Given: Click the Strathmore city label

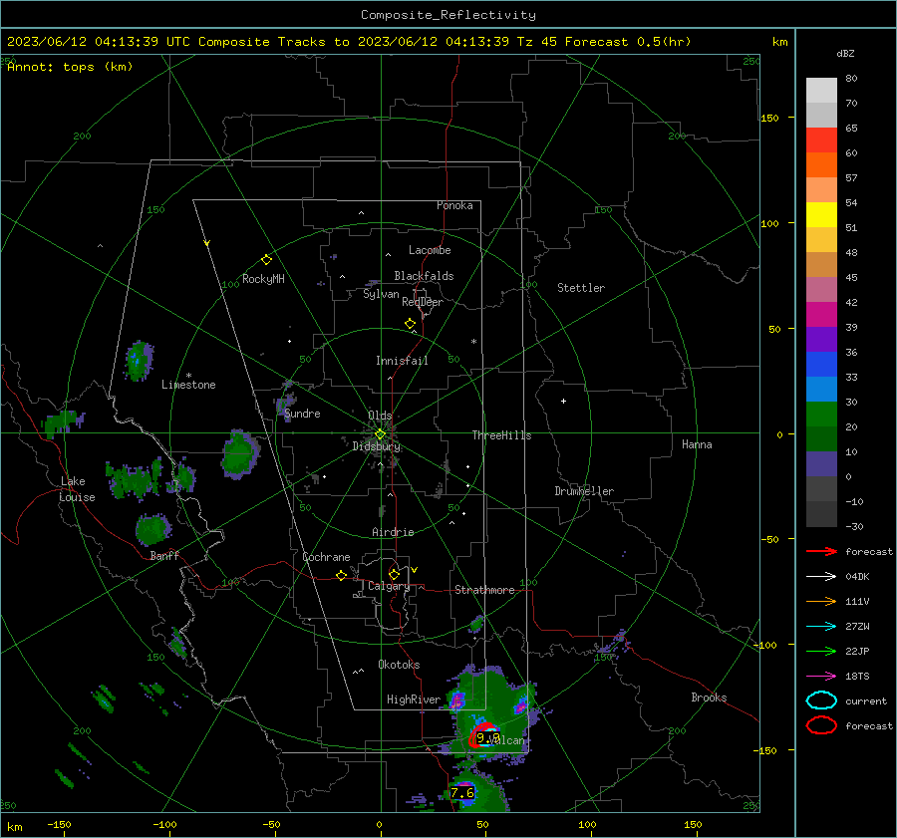Looking at the screenshot, I should pos(484,590).
